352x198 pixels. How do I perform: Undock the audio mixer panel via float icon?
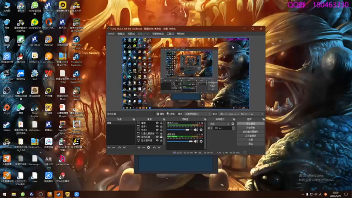coord(205,119)
